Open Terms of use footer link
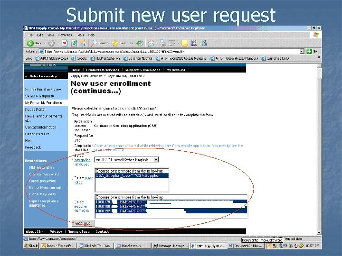This screenshot has width=342, height=256. click(x=79, y=232)
